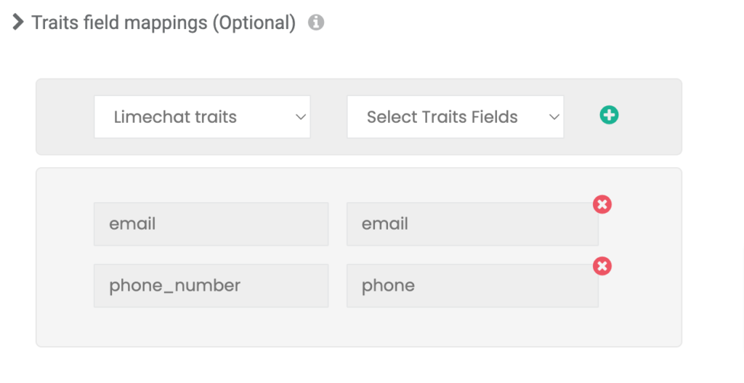The height and width of the screenshot is (383, 744).
Task: Click the Traits field mappings (Optional) heading
Action: (163, 23)
